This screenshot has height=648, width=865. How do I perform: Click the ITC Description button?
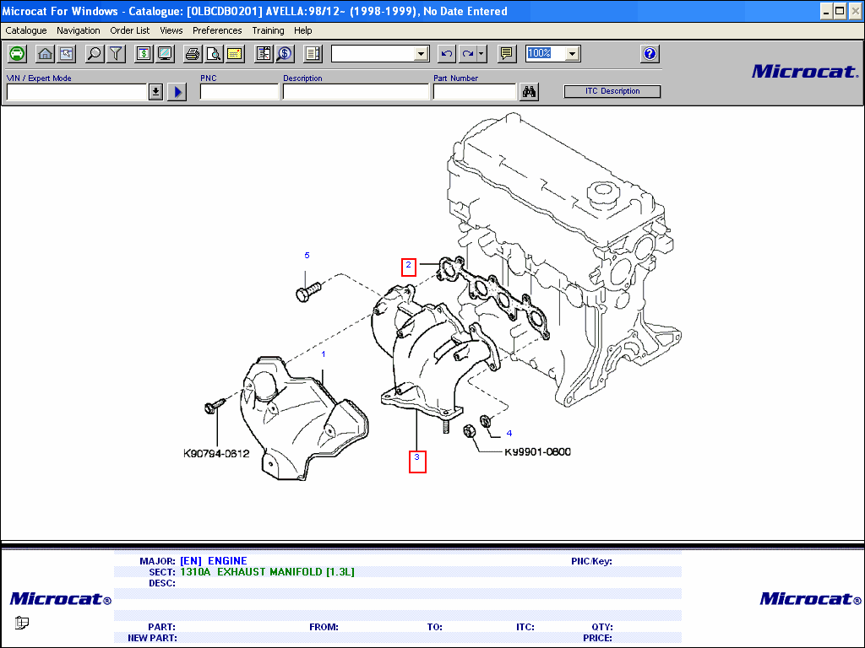point(612,91)
